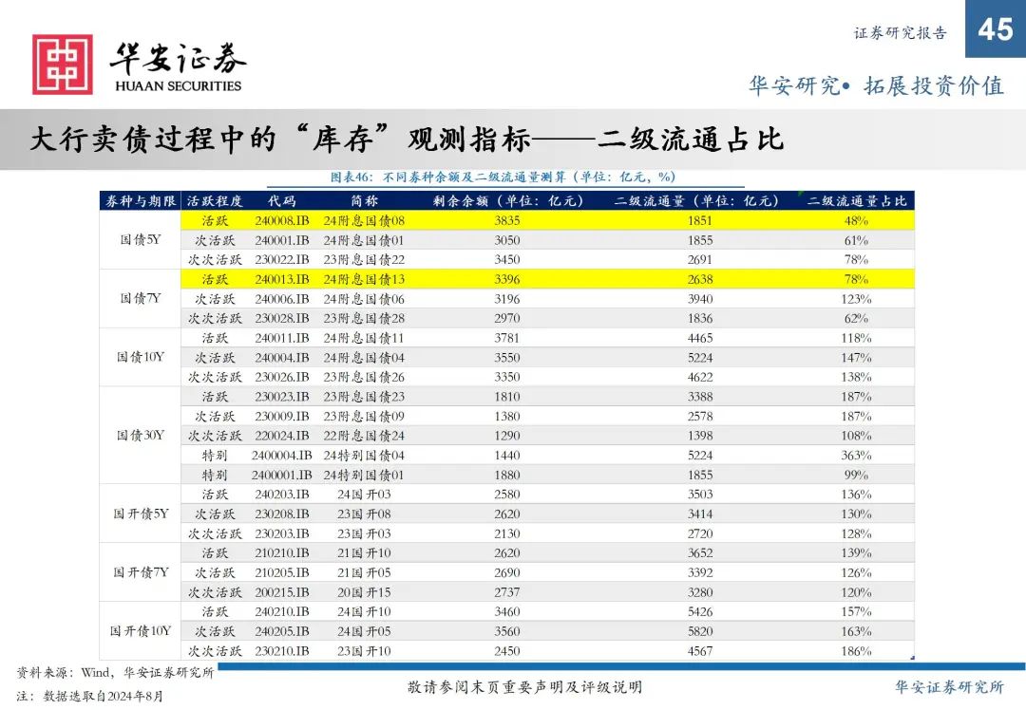Select bond name 24附息国债08
The image size is (1026, 710).
(364, 221)
